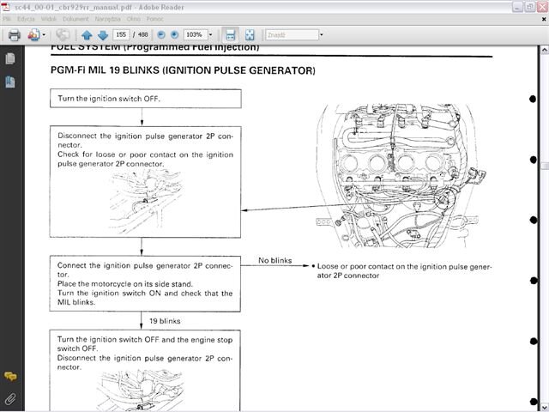
Task: Open the Attachments paperclip panel
Action: tap(10, 399)
